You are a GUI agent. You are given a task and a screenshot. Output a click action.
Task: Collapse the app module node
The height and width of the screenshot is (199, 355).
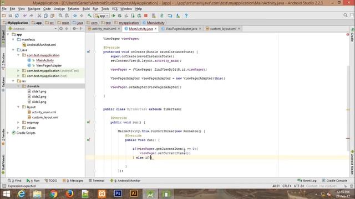pos(8,34)
